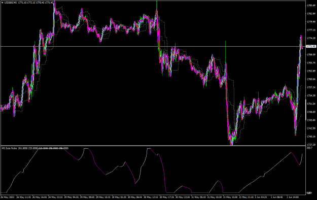
Task: Click the MS Suta Nuke indicator label
Action: pyautogui.click(x=9, y=148)
